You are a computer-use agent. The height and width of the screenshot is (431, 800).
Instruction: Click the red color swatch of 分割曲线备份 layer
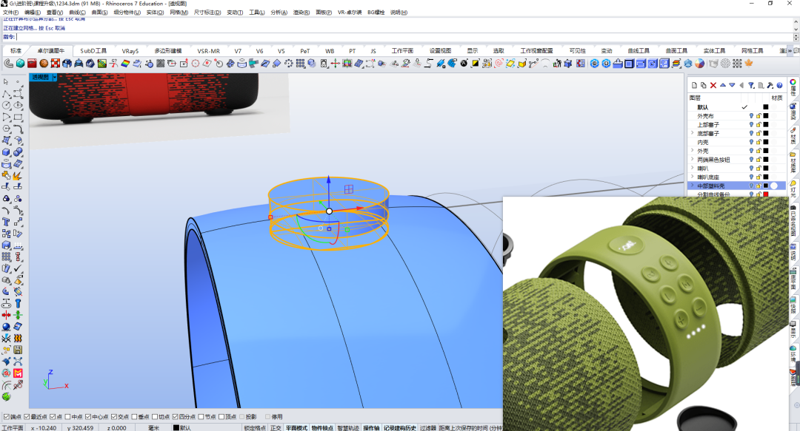(766, 194)
